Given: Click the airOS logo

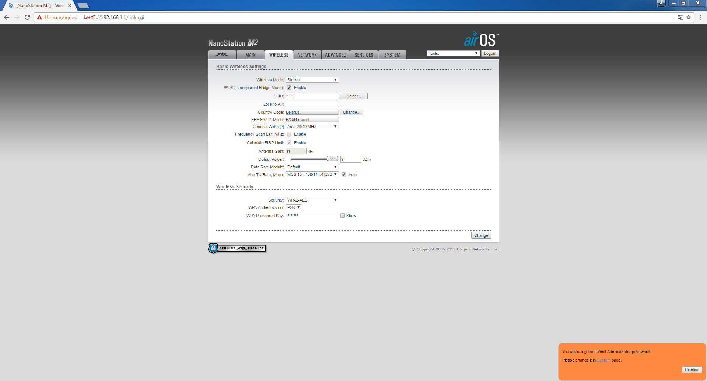Looking at the screenshot, I should (481, 39).
